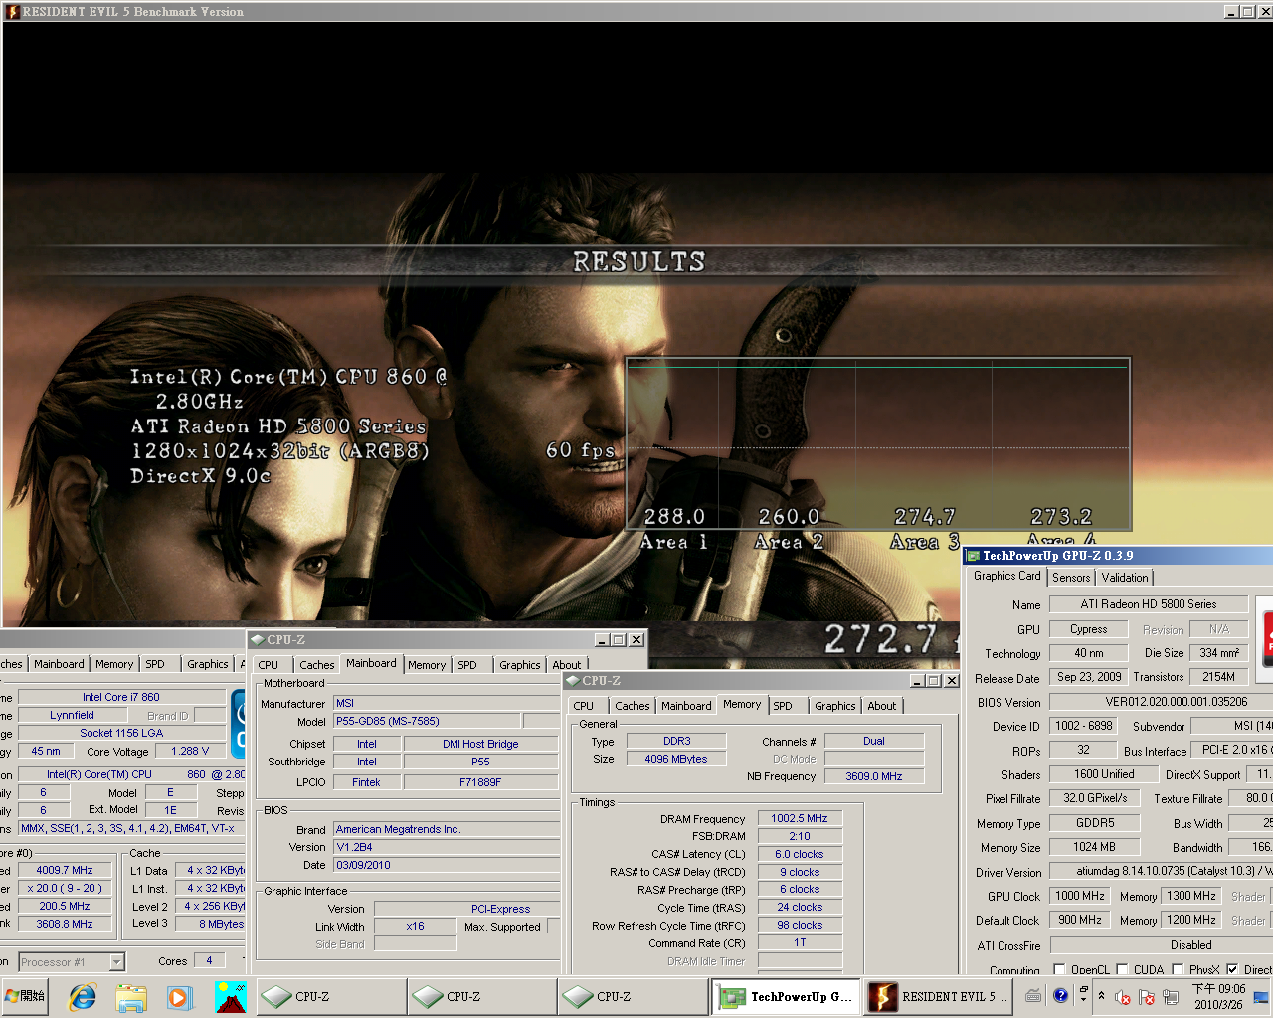Click the muted volume speaker tray icon
Screen dimensions: 1273x1018
tap(1123, 997)
